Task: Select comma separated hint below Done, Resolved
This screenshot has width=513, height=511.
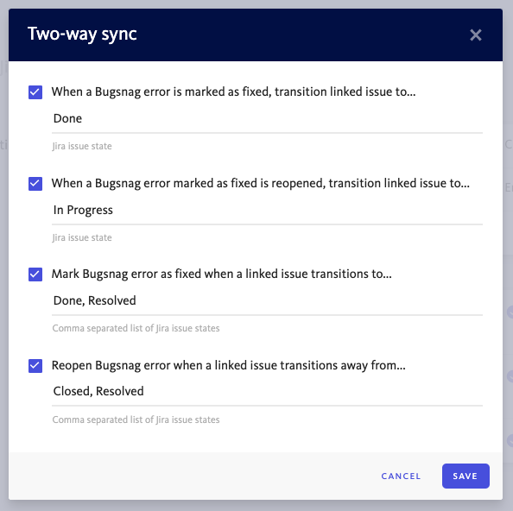Action: click(136, 328)
